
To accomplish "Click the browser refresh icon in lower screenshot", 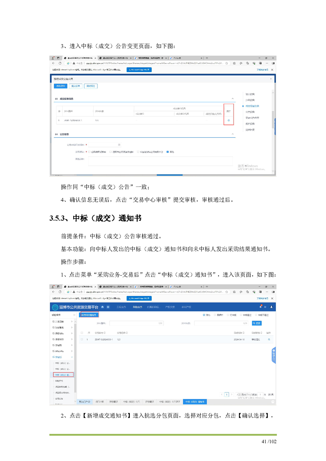I will [60, 292].
